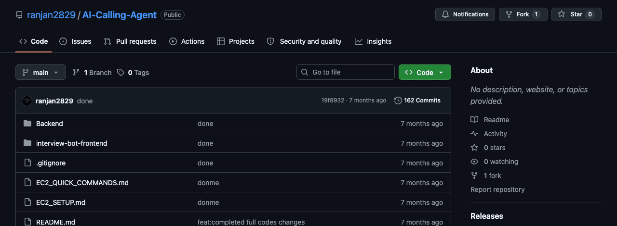The image size is (617, 226).
Task: Click the Pull requests merge icon
Action: (107, 41)
